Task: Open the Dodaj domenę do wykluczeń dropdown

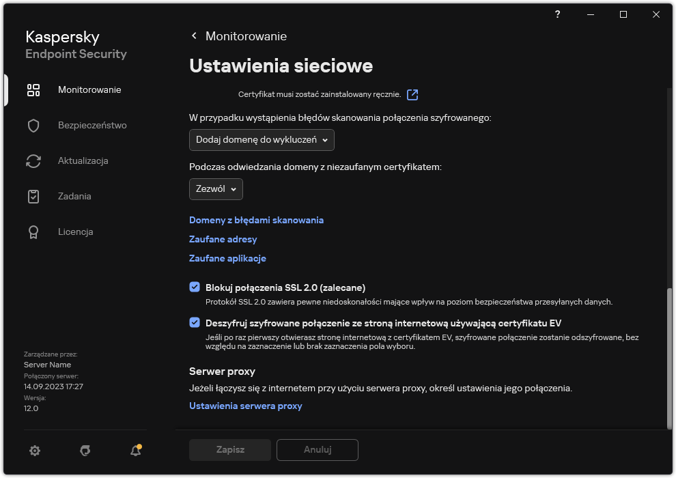Action: click(x=261, y=140)
